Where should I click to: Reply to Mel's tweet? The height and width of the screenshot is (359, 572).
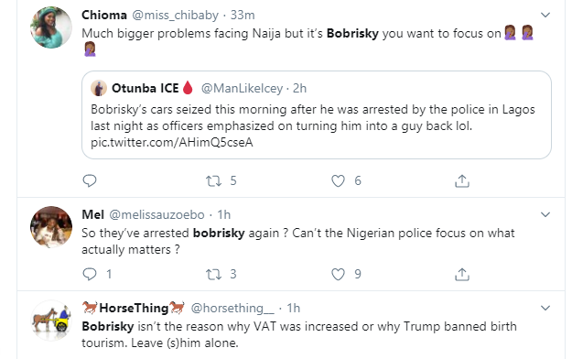pos(90,274)
